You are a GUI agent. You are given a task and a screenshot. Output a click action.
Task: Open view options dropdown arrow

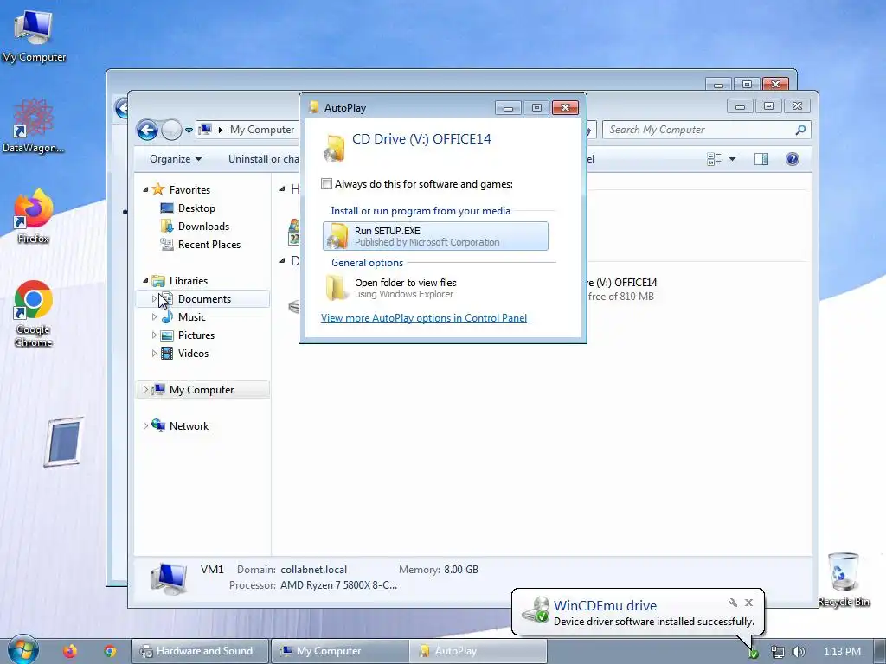(732, 159)
